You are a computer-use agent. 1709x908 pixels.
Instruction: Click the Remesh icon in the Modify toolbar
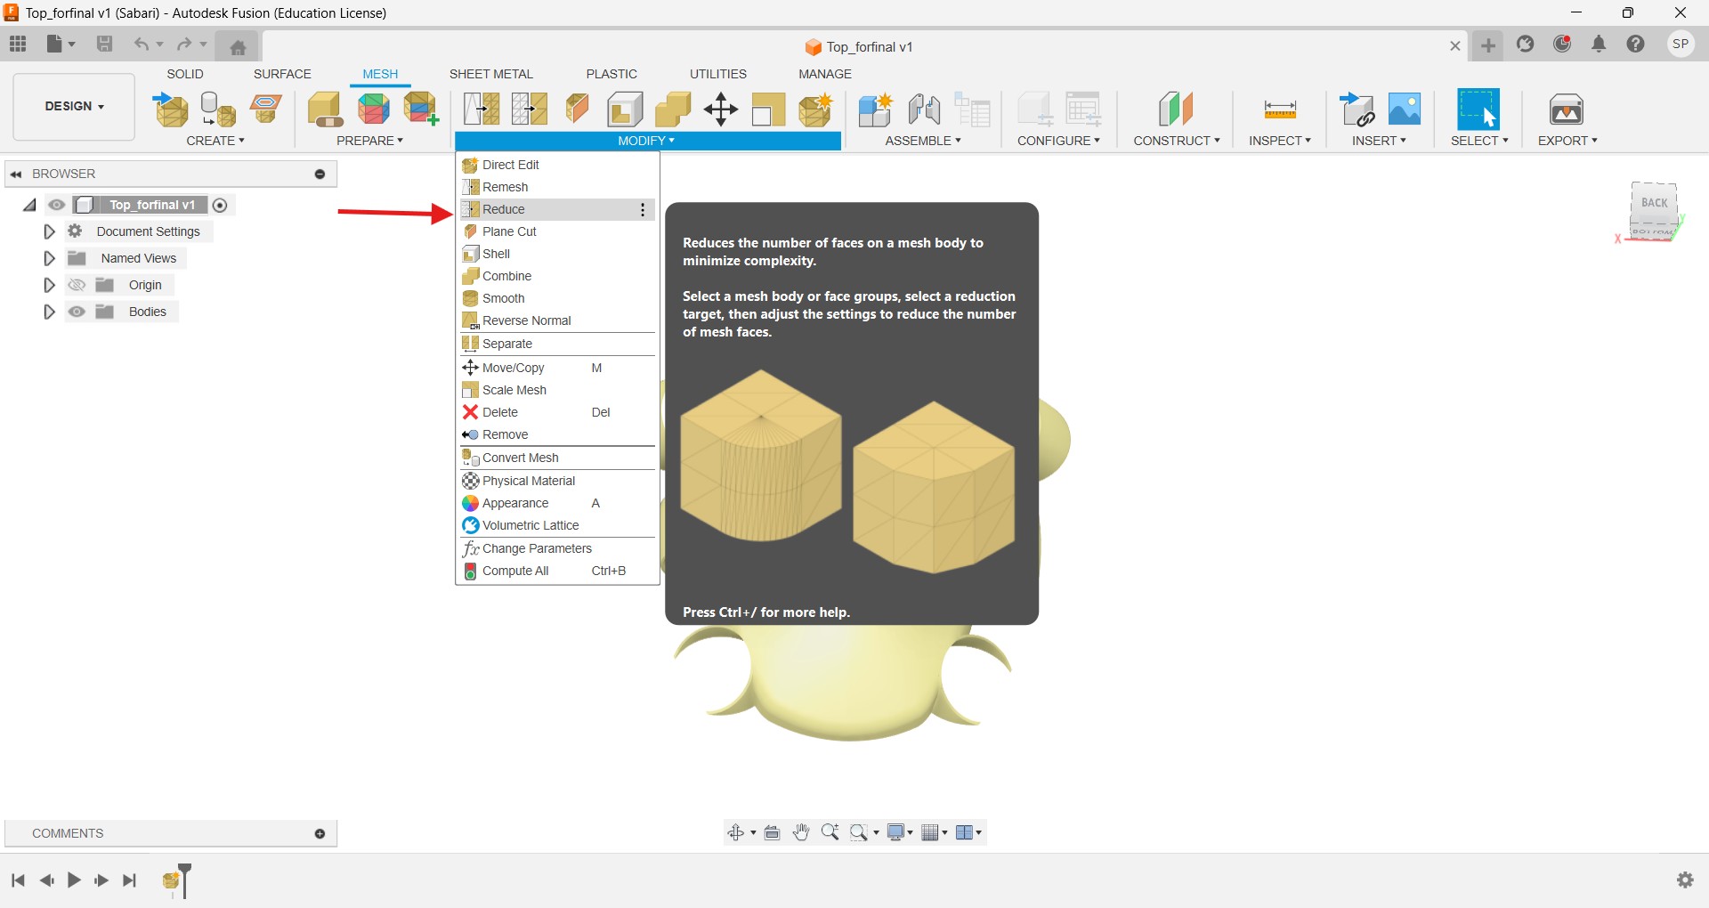pos(482,109)
